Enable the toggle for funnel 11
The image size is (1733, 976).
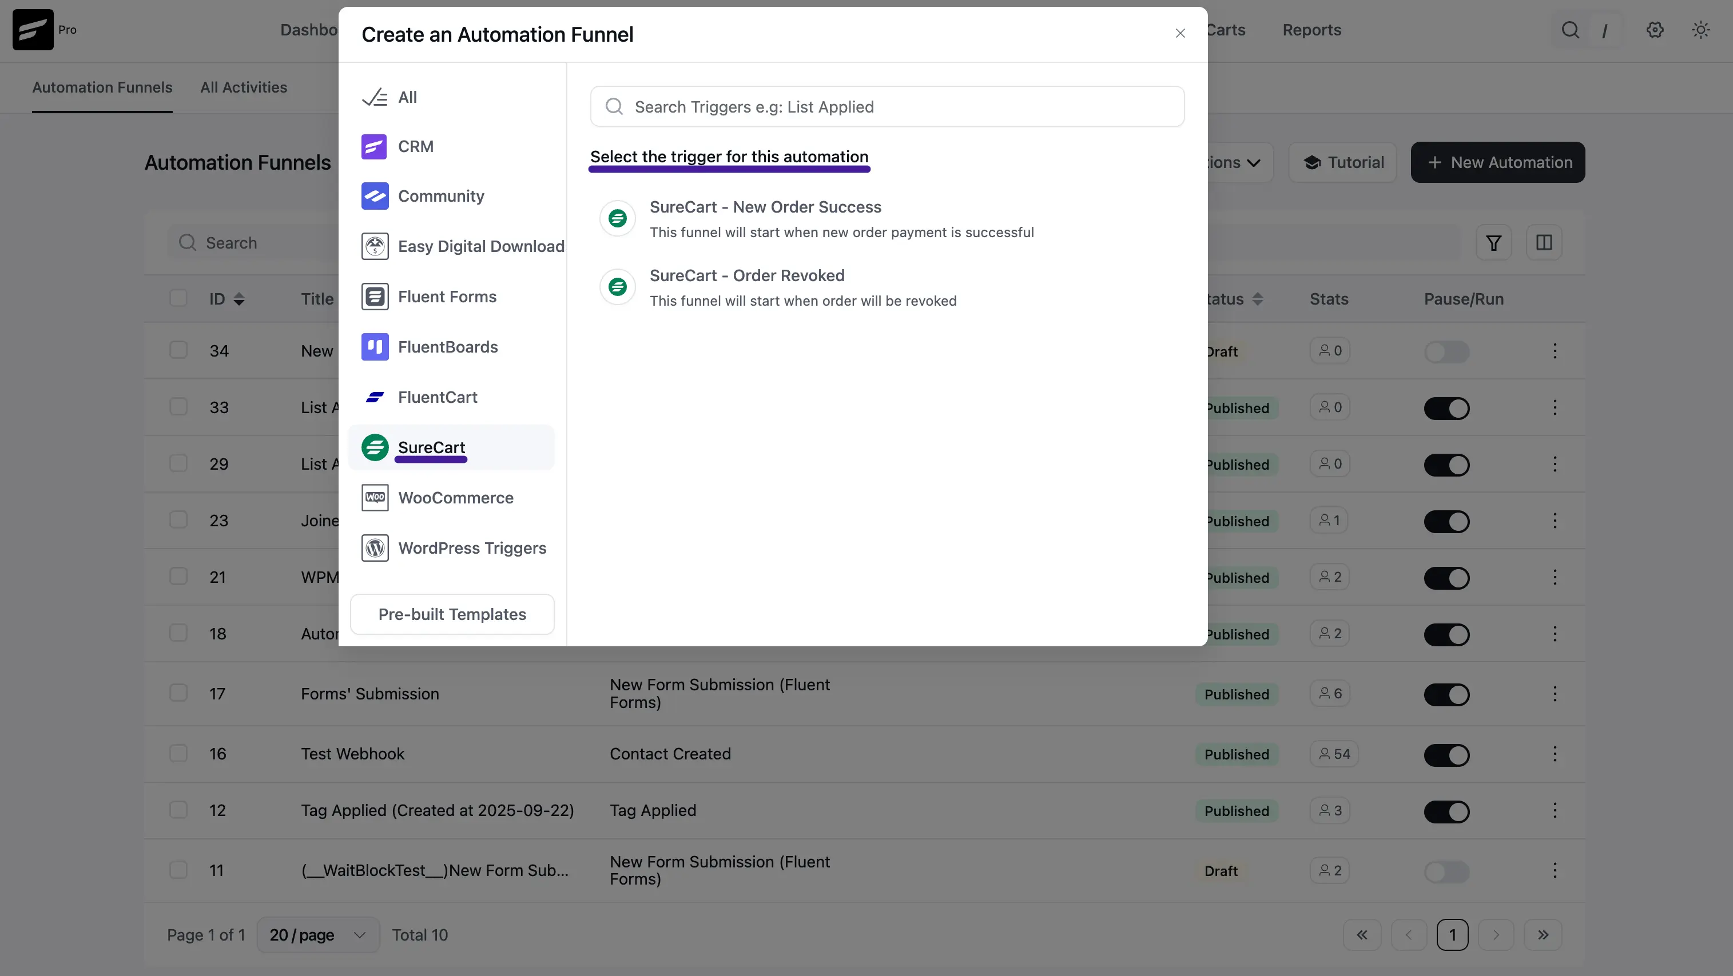coord(1446,872)
